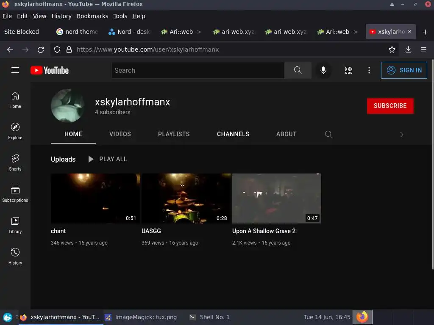Click the YouTube Search input field

click(198, 70)
